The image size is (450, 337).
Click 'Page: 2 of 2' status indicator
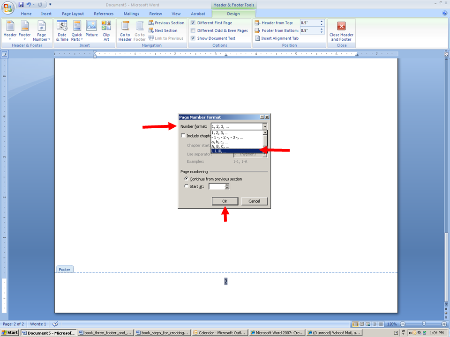(x=13, y=324)
